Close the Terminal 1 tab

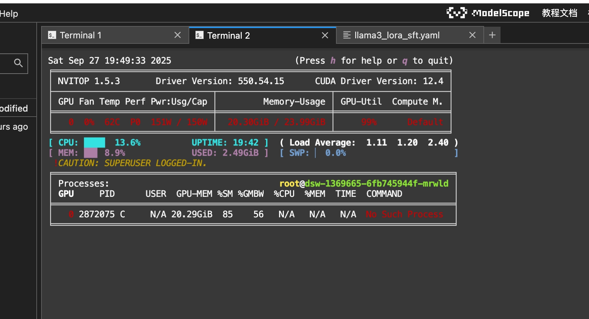(x=177, y=35)
